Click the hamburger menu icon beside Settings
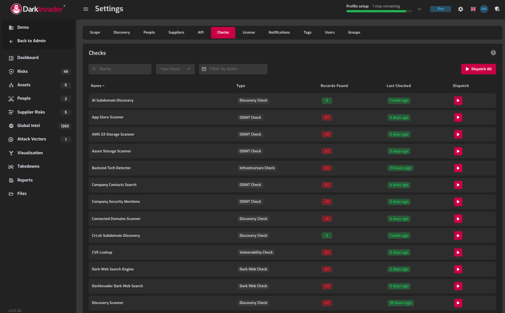The image size is (505, 313). [x=86, y=9]
